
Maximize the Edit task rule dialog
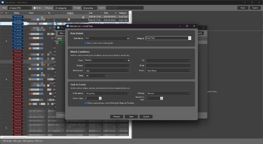[187, 26]
